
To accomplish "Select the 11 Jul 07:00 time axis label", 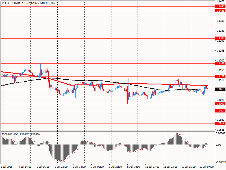I will [x=152, y=167].
